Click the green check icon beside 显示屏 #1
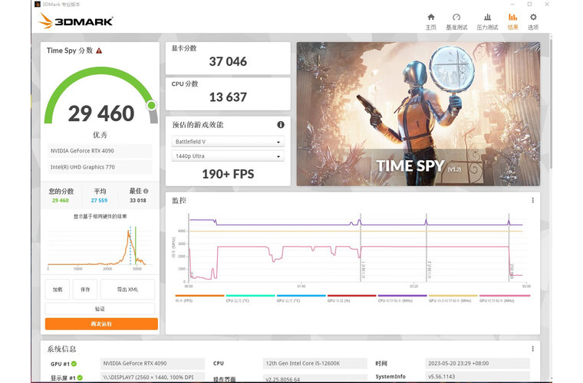Image resolution: width=583 pixels, height=383 pixels. (x=80, y=378)
